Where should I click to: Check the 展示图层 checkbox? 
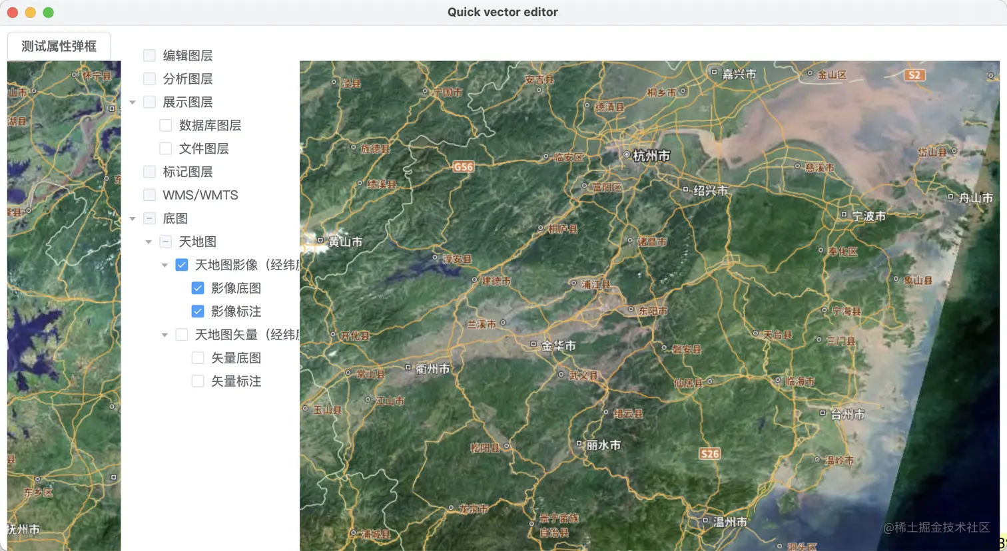point(150,102)
